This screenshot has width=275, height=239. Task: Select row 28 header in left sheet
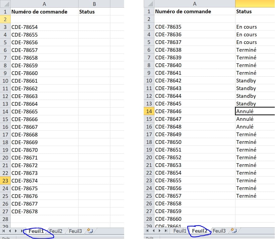(x=5, y=219)
